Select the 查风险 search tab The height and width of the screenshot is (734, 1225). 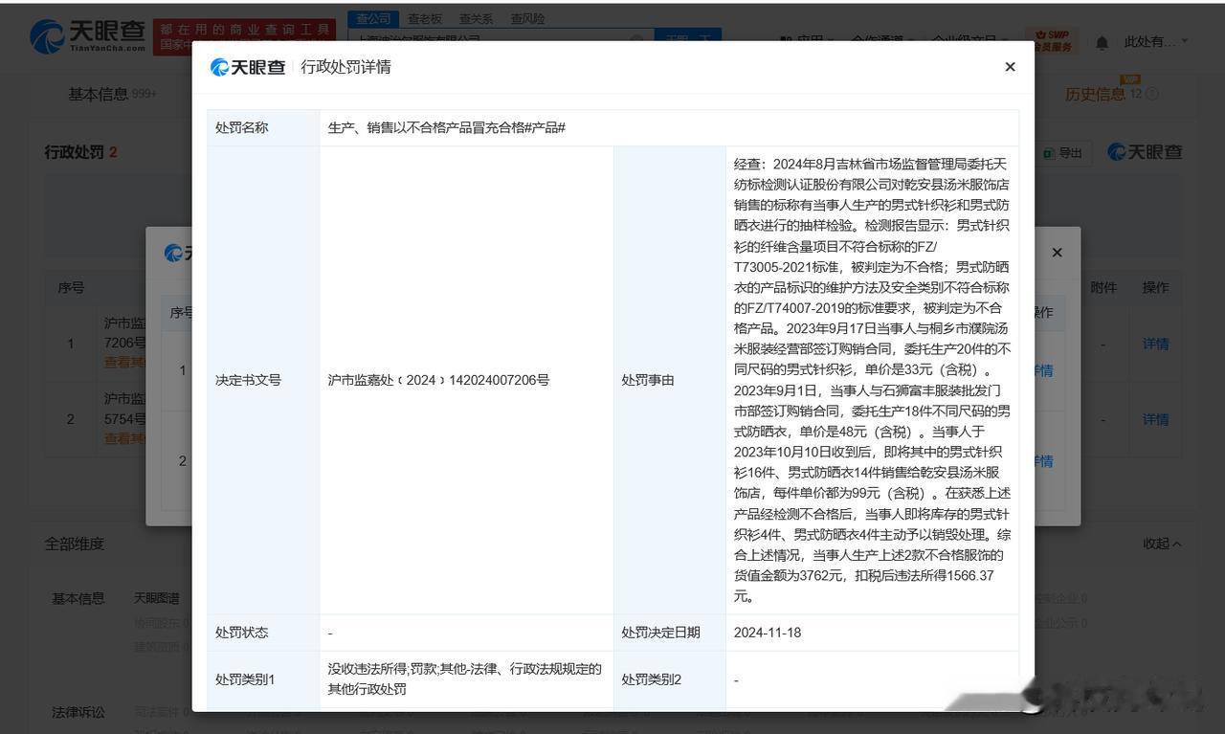coord(527,18)
